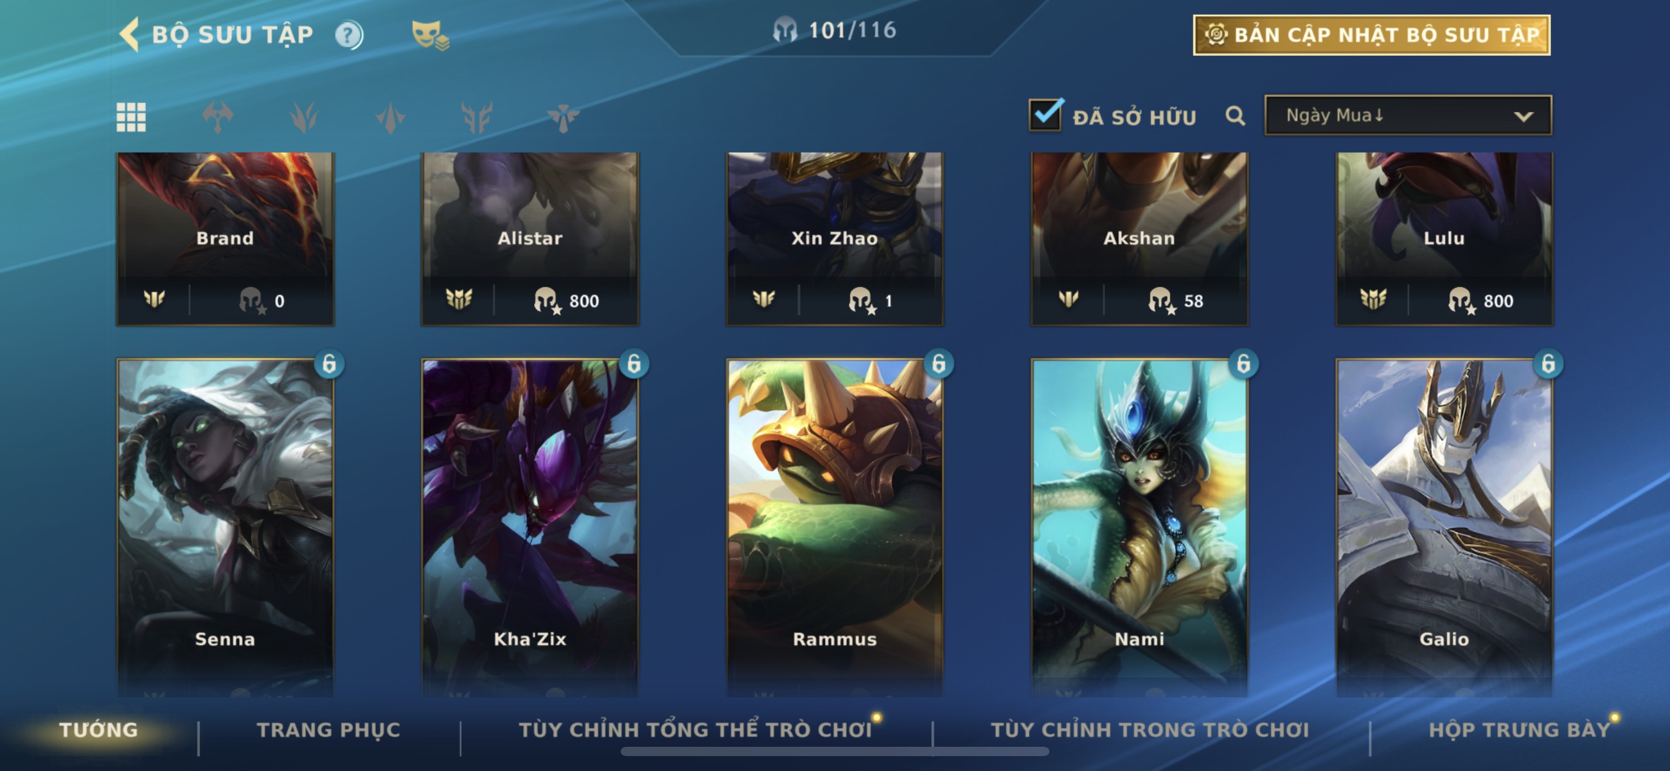Filter champions by the second role icon
This screenshot has width=1670, height=771.
coord(304,117)
